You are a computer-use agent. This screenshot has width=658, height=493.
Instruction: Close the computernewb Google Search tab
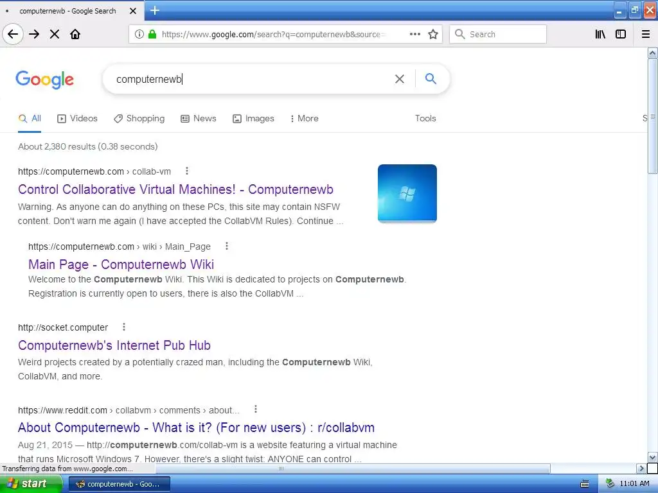(x=133, y=11)
